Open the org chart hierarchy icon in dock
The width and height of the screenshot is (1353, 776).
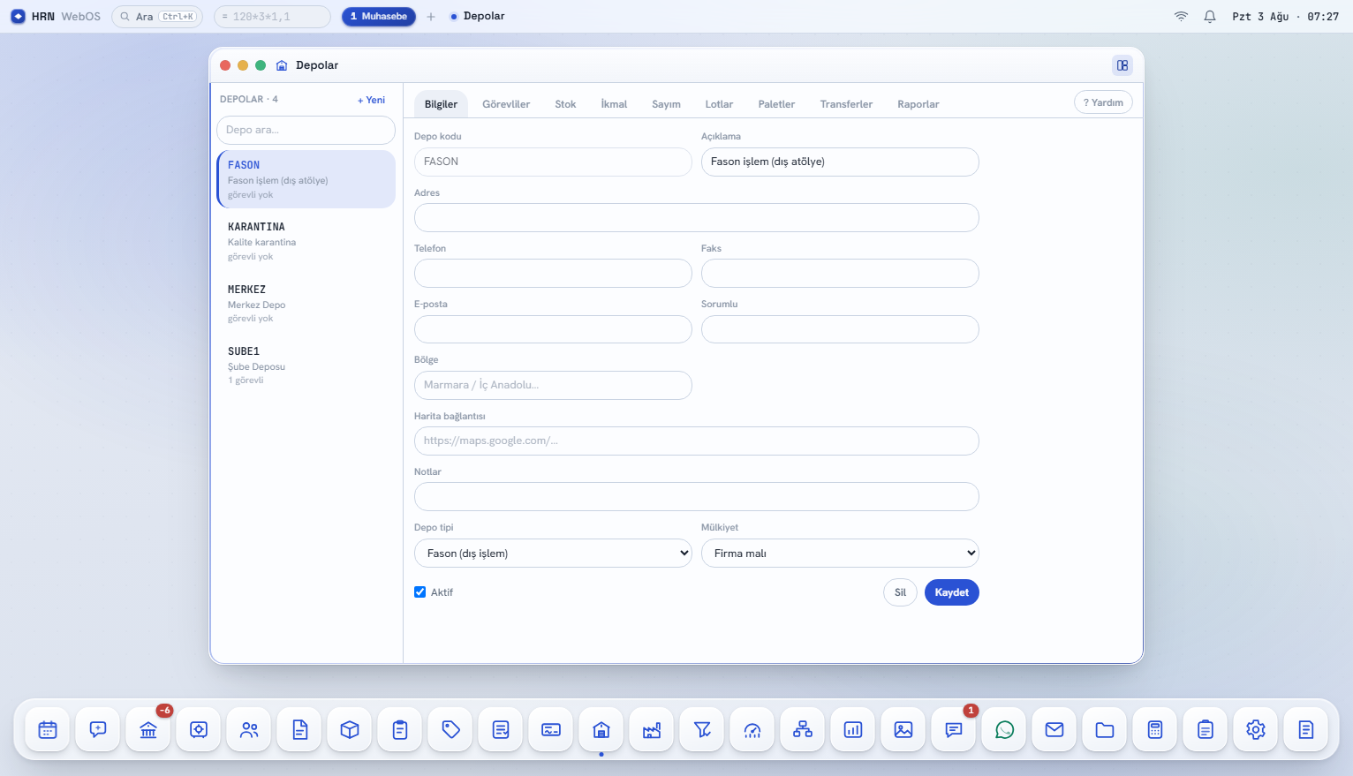(803, 730)
